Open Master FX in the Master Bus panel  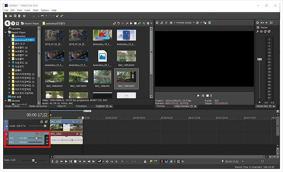258,31
